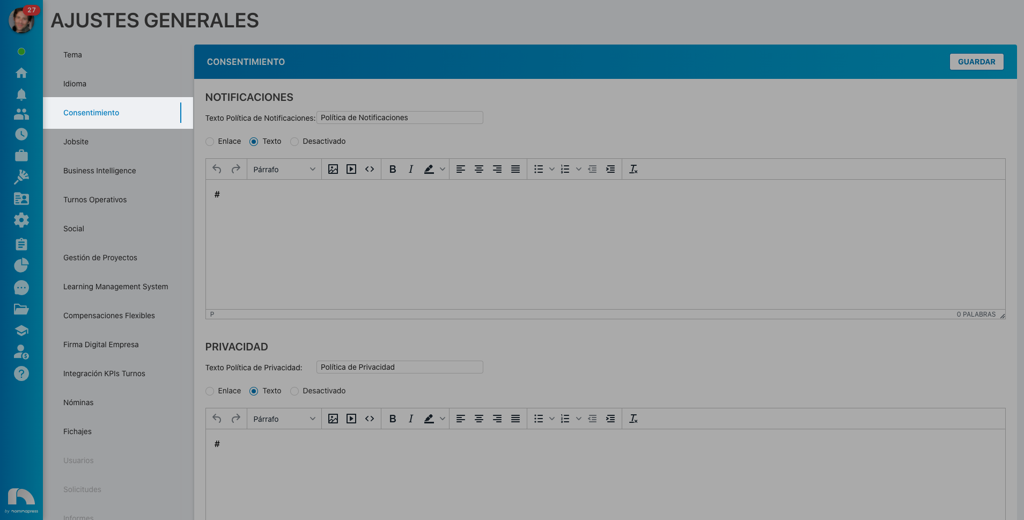
Task: Open source code view in Notificaciones editor
Action: (370, 169)
